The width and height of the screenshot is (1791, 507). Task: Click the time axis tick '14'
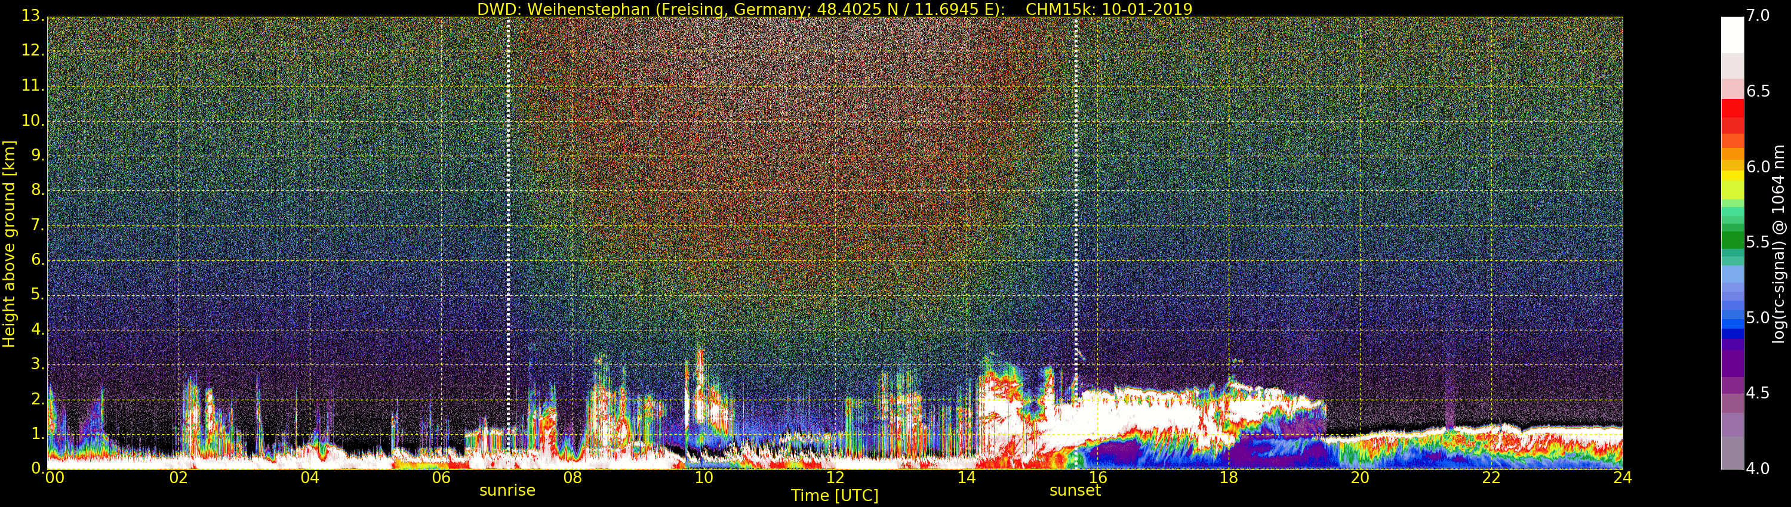pyautogui.click(x=967, y=477)
